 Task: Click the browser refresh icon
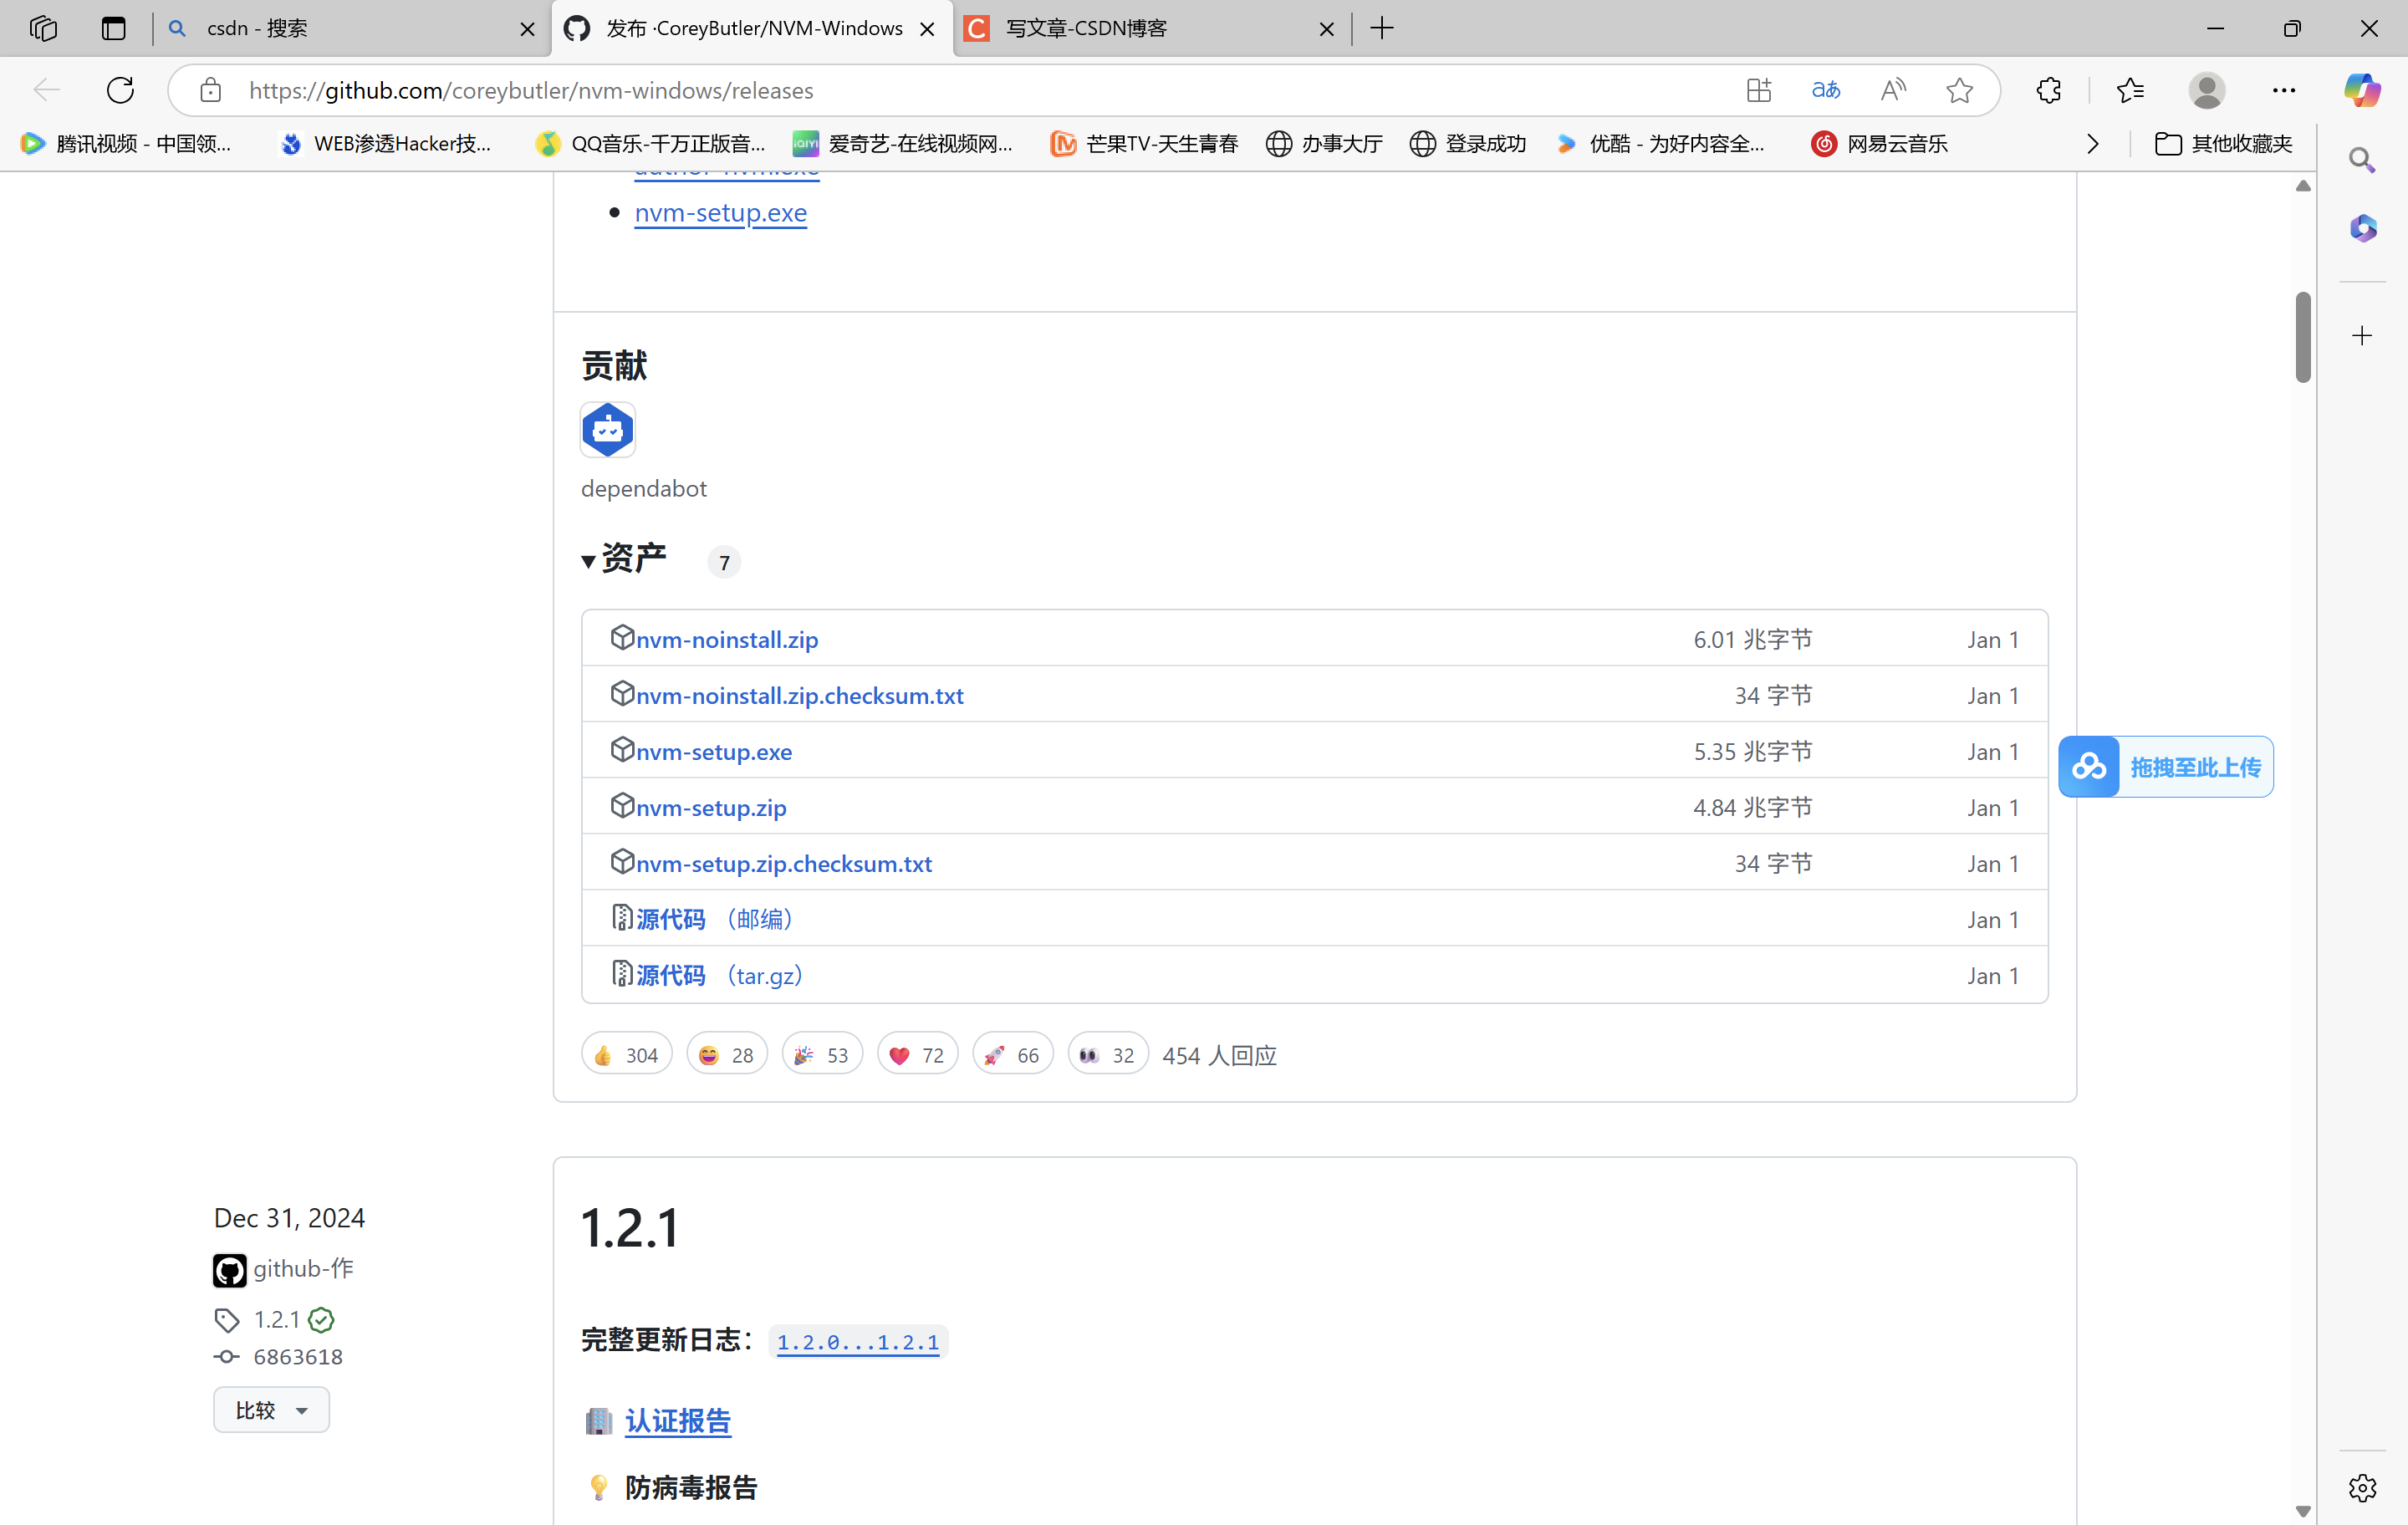[x=120, y=90]
